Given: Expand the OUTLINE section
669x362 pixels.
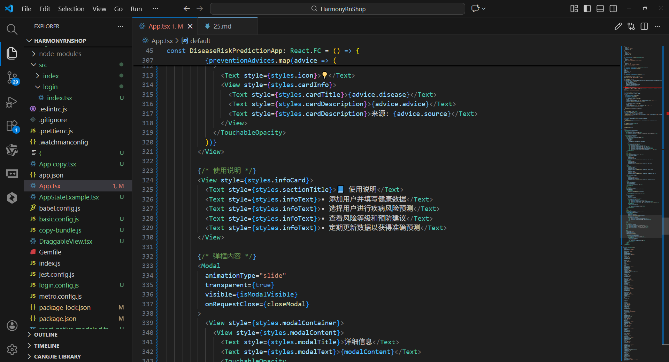Looking at the screenshot, I should [x=78, y=335].
